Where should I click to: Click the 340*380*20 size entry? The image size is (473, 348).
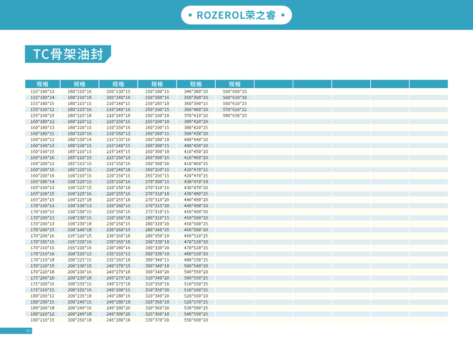click(196, 91)
